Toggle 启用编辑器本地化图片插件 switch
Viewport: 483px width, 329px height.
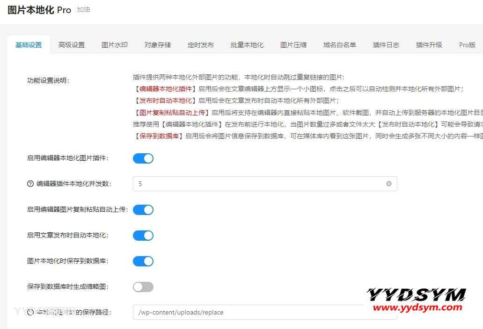pyautogui.click(x=143, y=158)
